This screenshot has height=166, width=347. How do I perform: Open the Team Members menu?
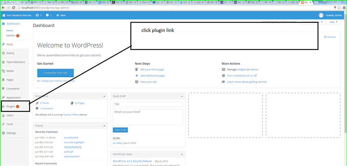click(15, 62)
